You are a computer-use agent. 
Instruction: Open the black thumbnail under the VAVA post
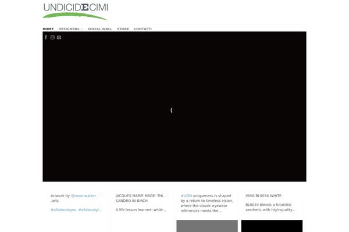click(272, 226)
